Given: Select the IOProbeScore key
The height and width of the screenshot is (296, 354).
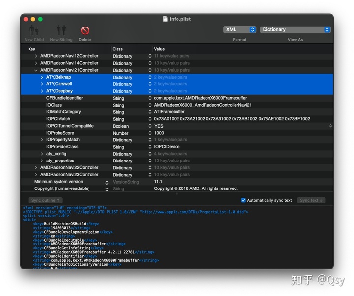Looking at the screenshot, I should point(60,133).
